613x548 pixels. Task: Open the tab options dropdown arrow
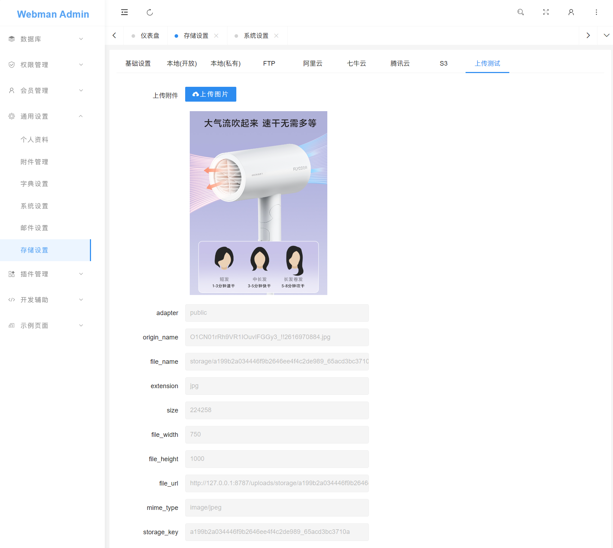(606, 35)
